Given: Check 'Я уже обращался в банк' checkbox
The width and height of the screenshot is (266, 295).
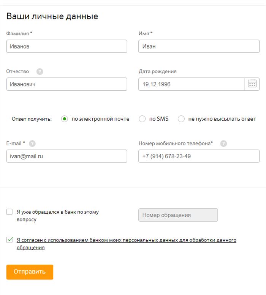Looking at the screenshot, I should (9, 212).
